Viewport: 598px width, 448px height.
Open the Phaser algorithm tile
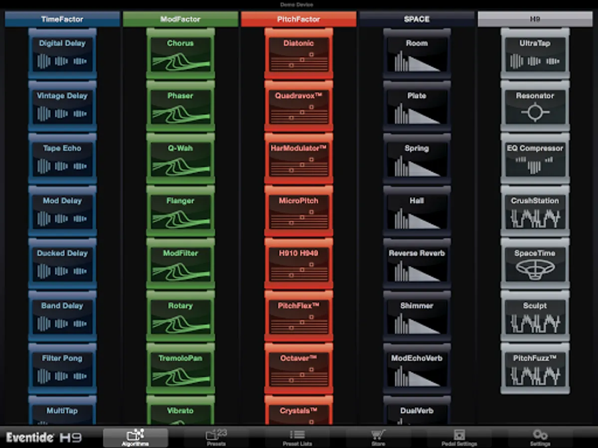180,107
